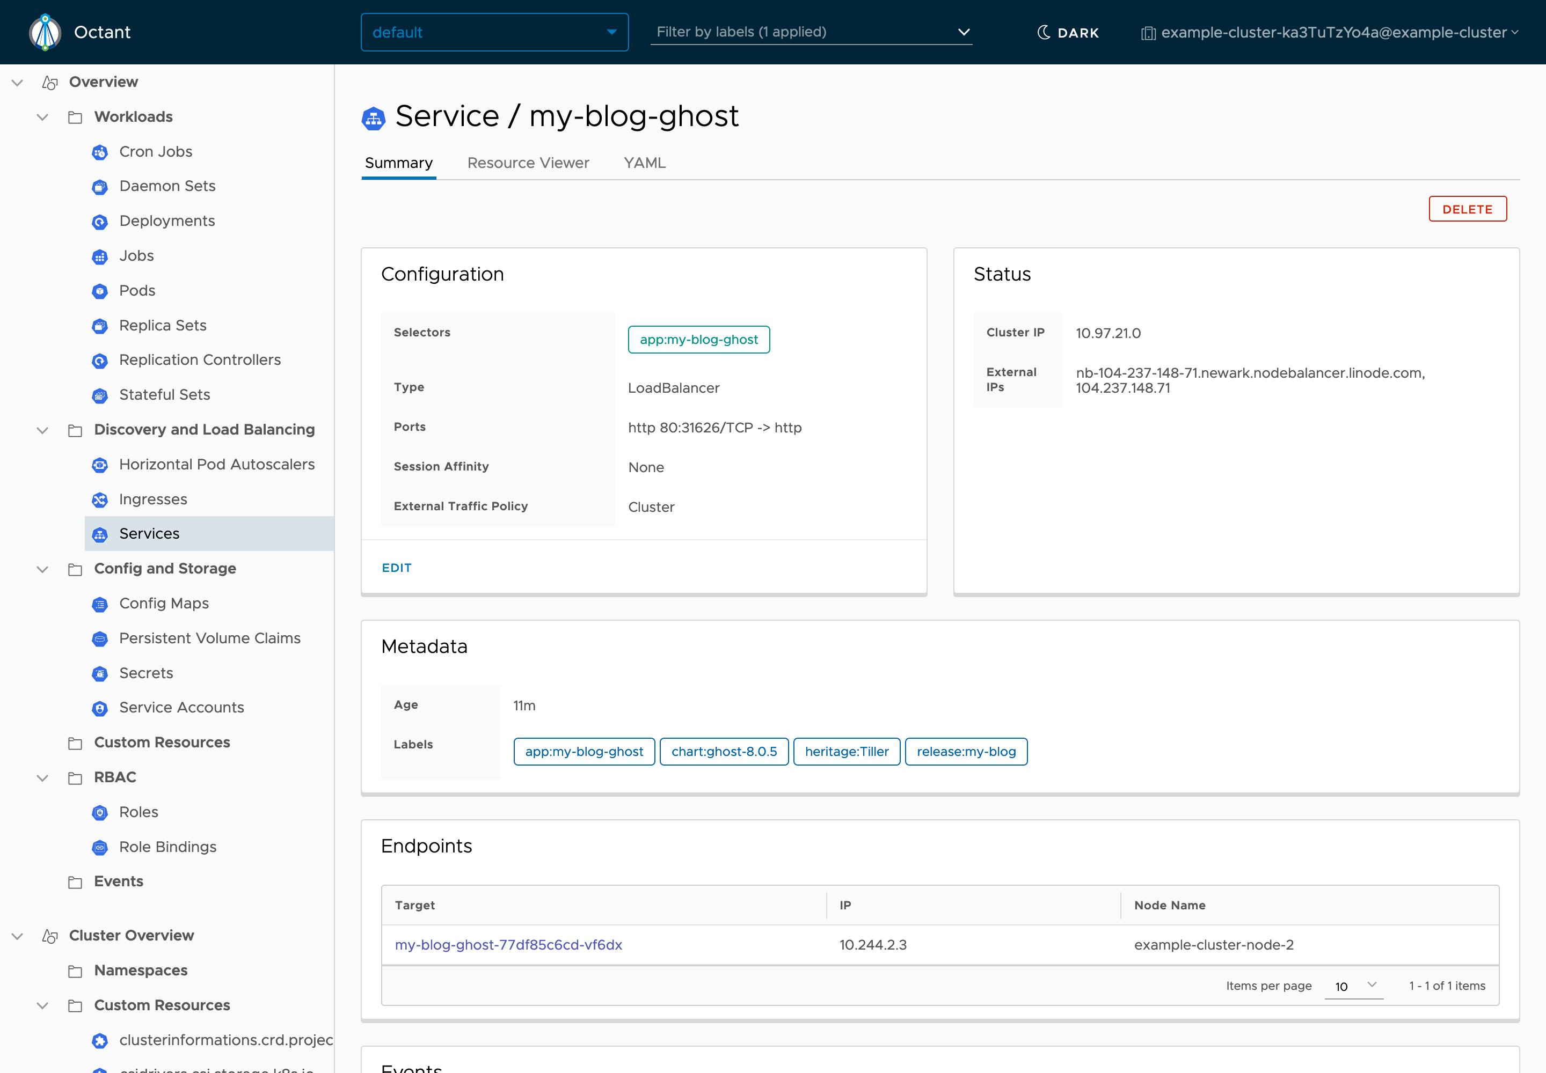This screenshot has width=1546, height=1073.
Task: Click the Config and Storage folder icon
Action: click(75, 568)
